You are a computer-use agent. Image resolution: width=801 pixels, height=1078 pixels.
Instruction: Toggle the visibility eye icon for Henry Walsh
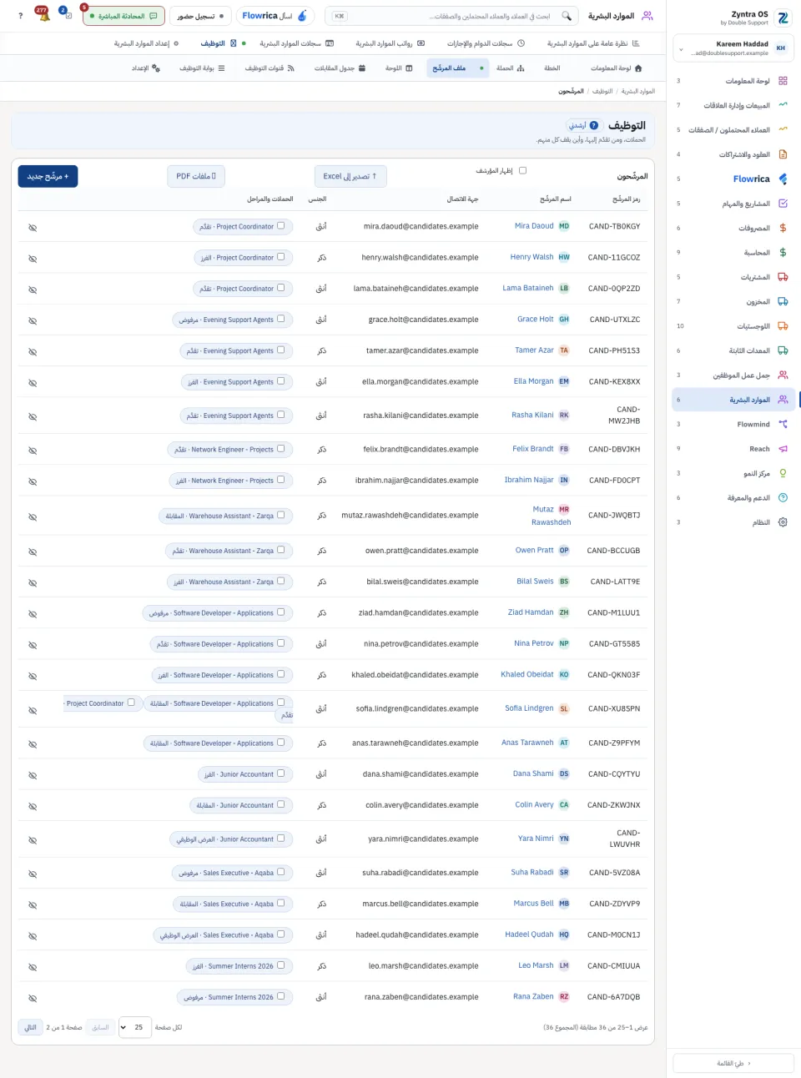(x=33, y=259)
